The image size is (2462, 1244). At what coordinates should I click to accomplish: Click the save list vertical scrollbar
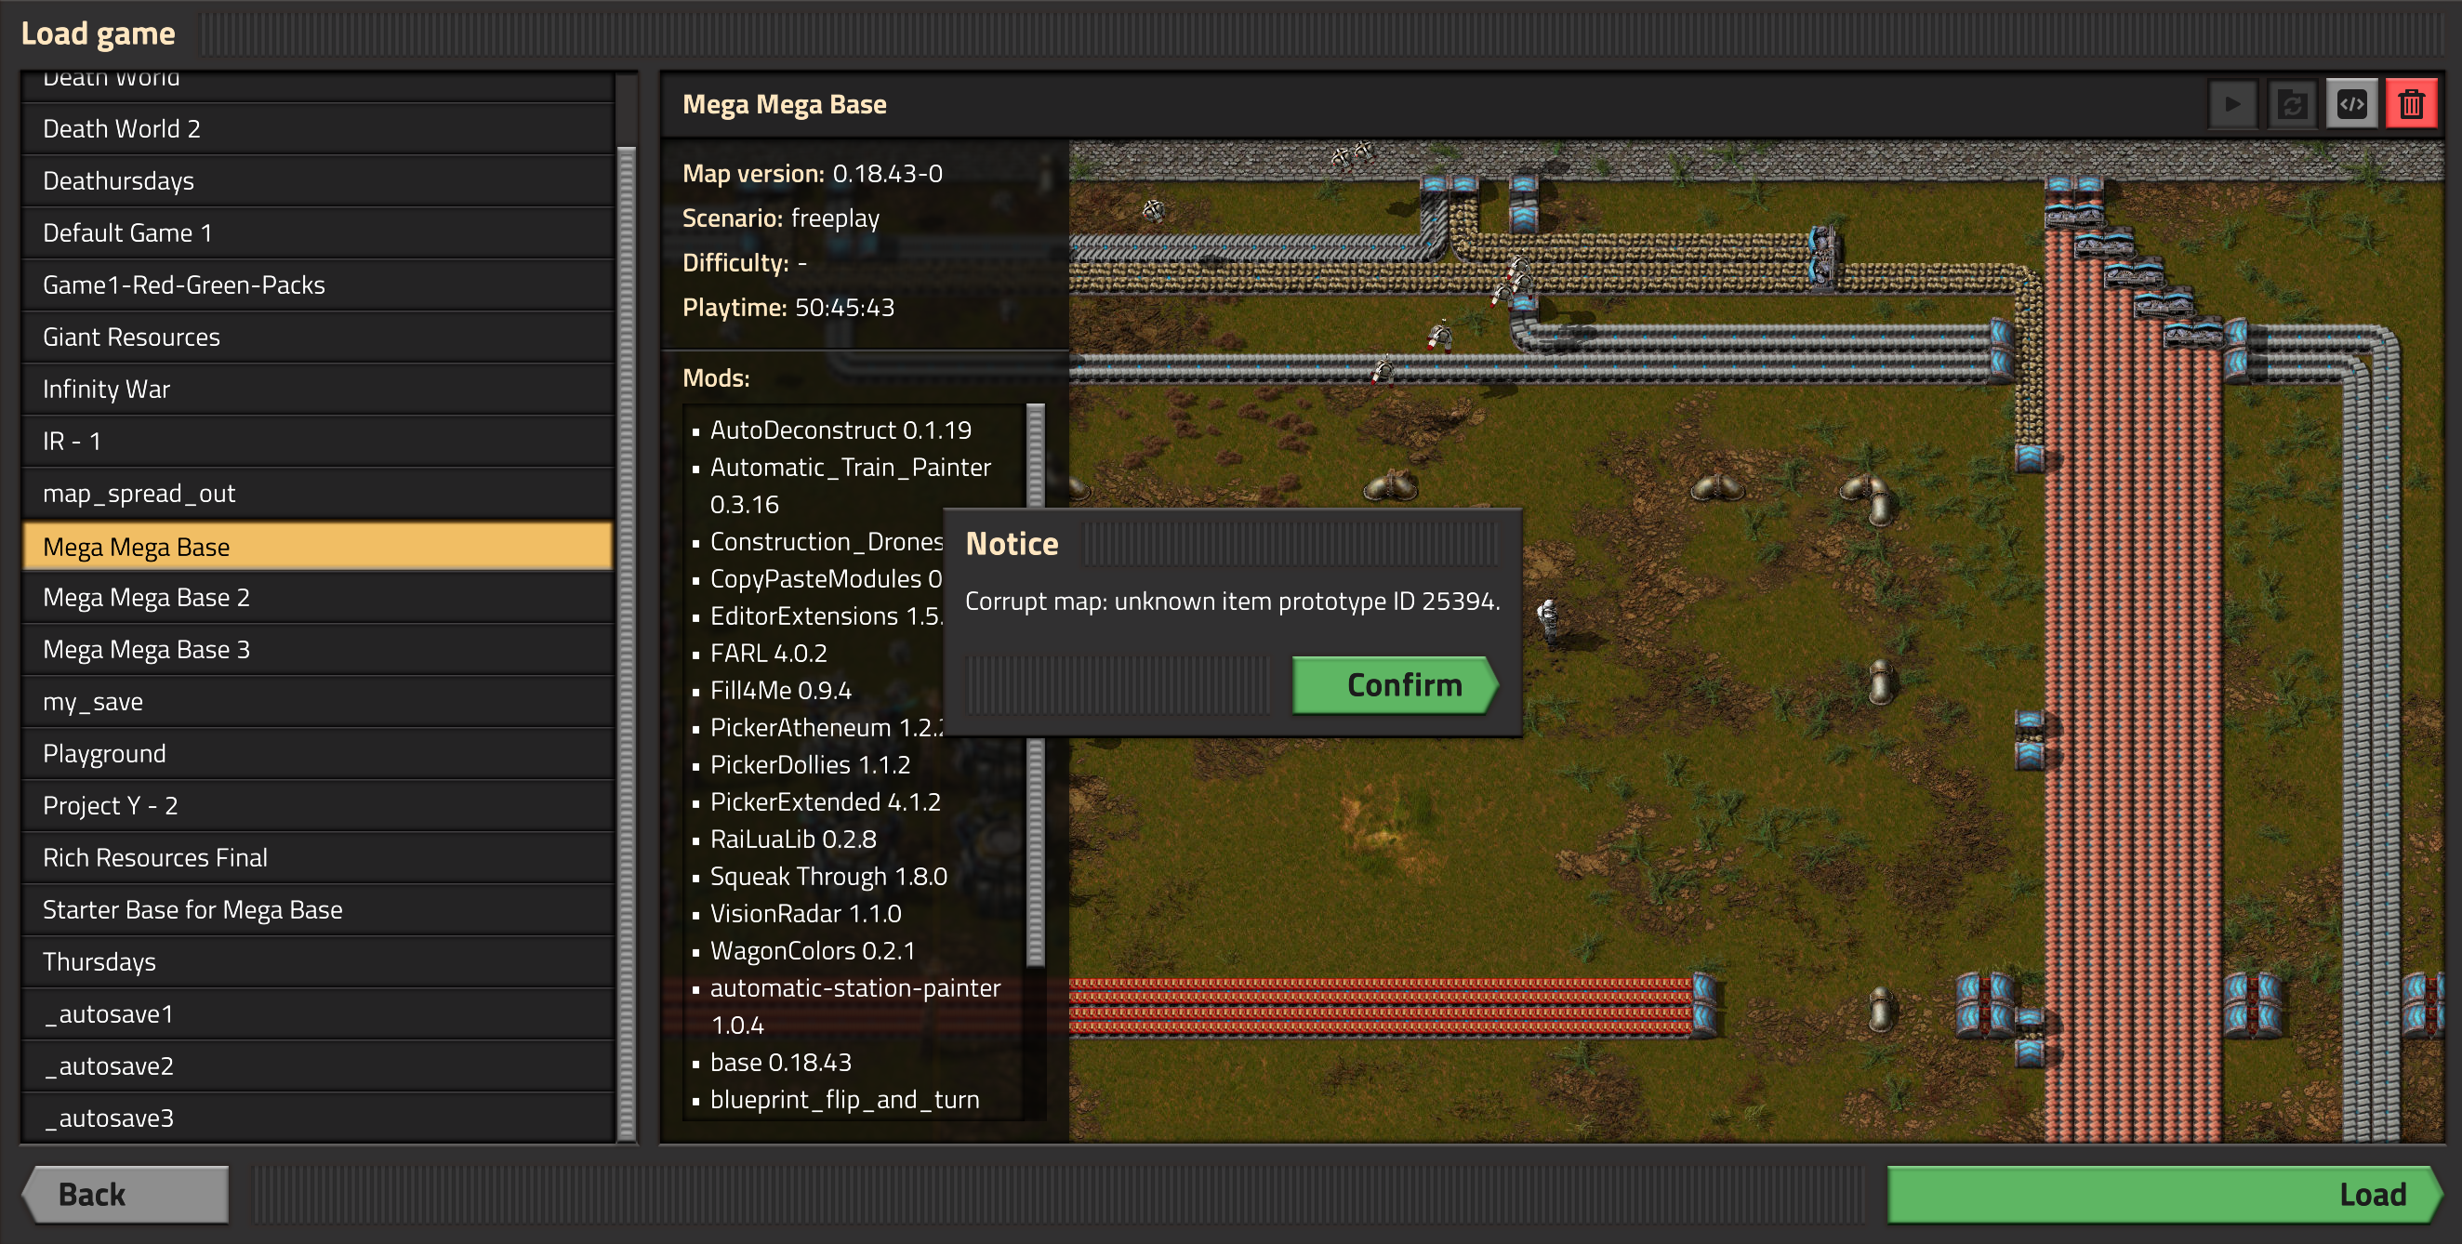(x=627, y=643)
